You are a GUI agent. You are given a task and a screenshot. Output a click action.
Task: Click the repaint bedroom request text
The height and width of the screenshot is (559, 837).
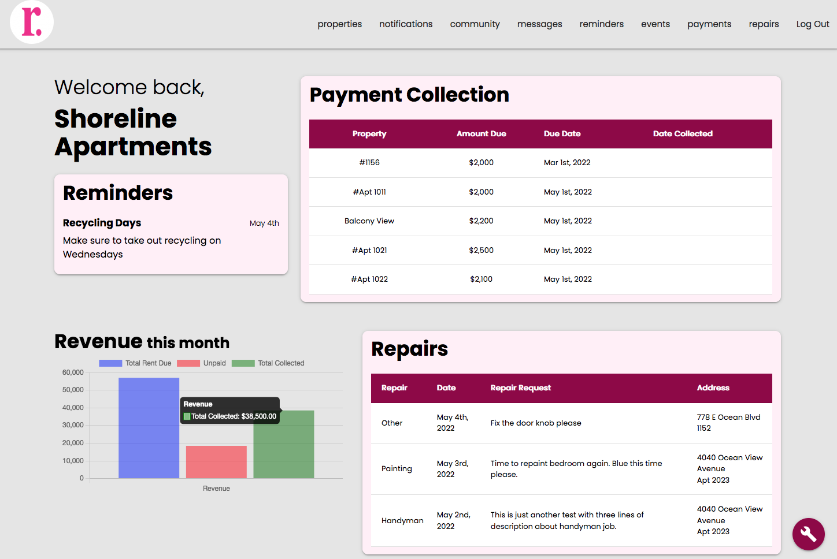(576, 469)
